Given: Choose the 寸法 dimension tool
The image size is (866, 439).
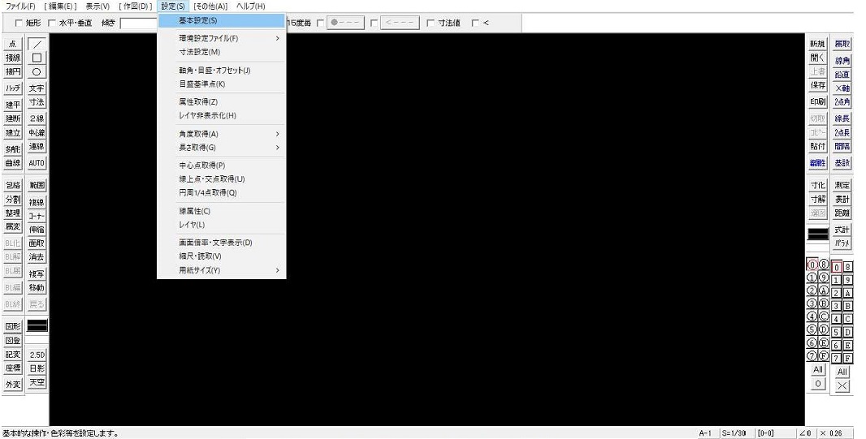Looking at the screenshot, I should pyautogui.click(x=37, y=102).
